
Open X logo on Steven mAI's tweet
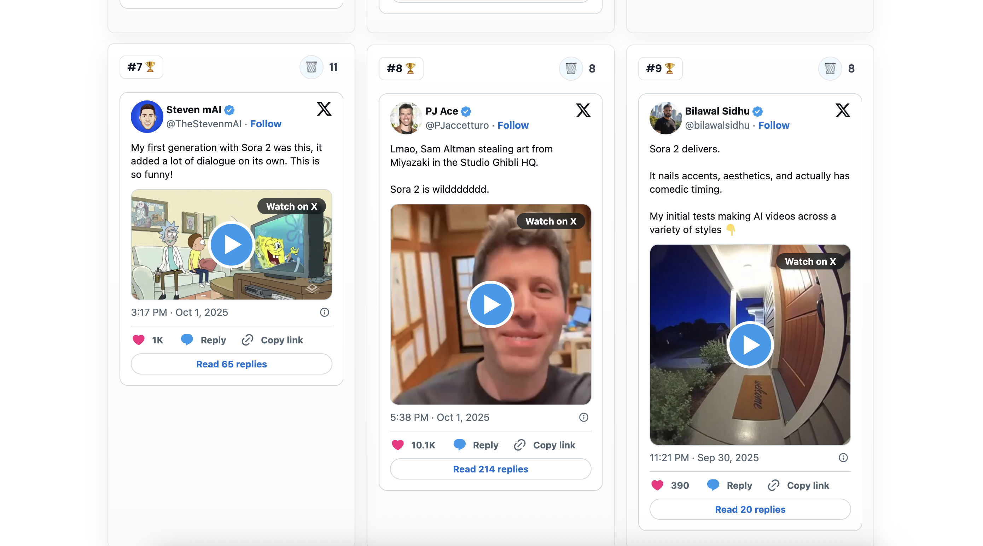pyautogui.click(x=324, y=109)
